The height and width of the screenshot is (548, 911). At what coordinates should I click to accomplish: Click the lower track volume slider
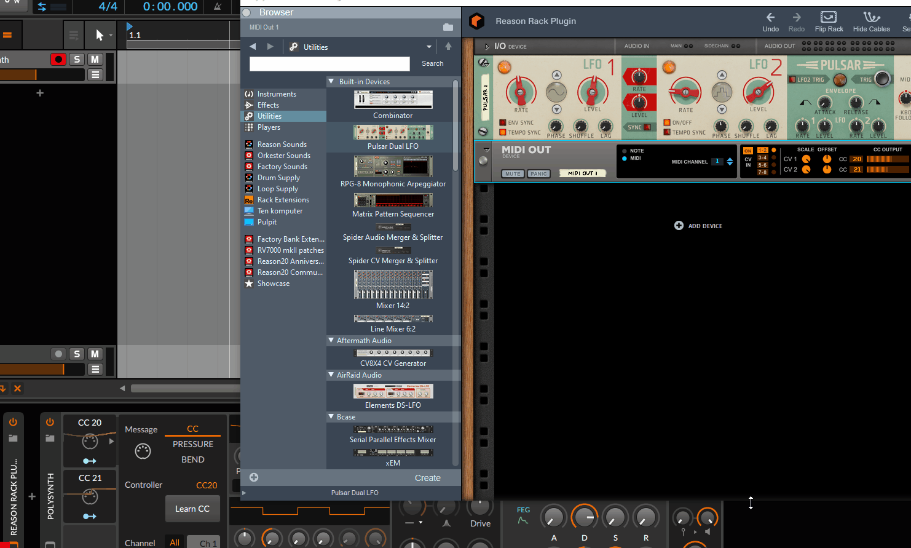[42, 369]
